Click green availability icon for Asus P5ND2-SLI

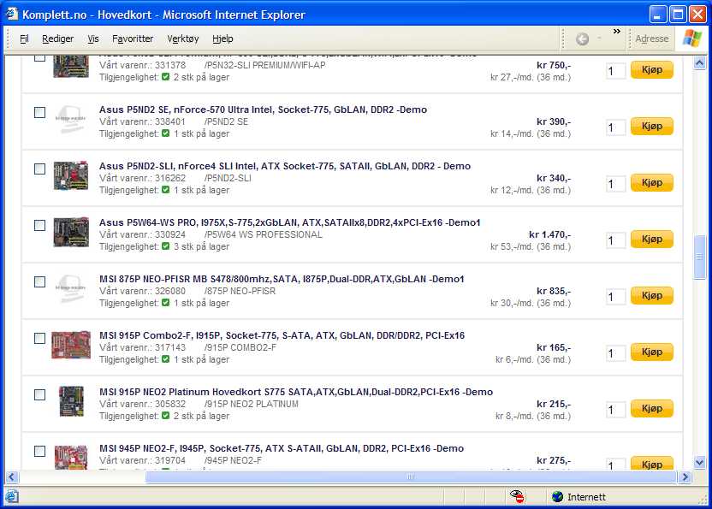[166, 190]
